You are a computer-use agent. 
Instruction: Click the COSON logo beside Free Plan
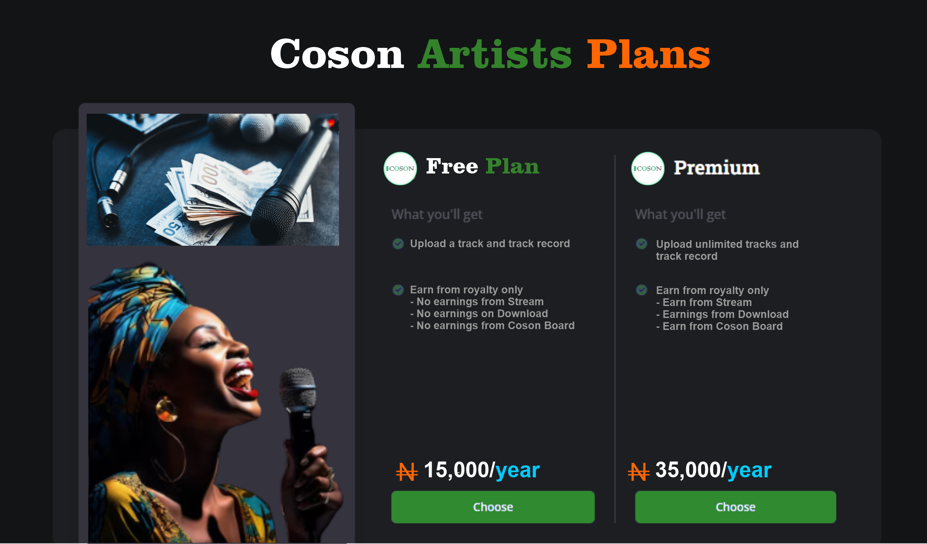coord(400,168)
